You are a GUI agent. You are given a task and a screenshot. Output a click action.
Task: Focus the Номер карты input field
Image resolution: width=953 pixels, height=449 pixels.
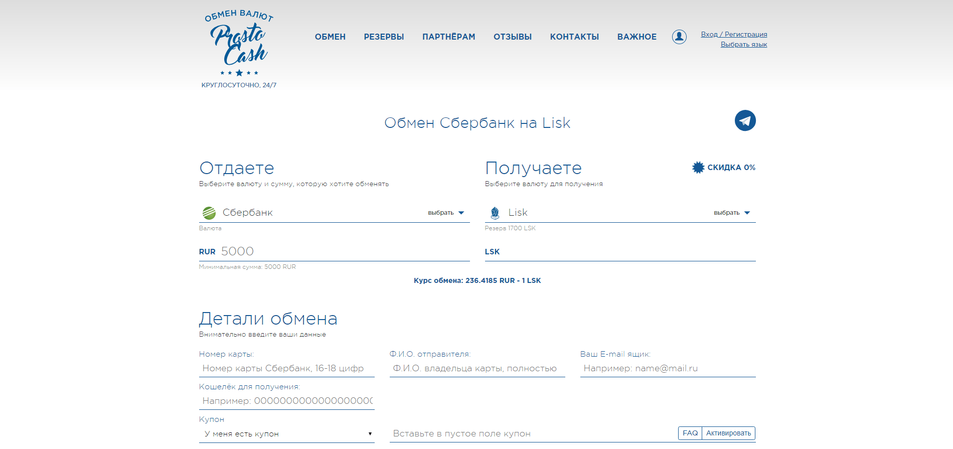click(x=287, y=368)
